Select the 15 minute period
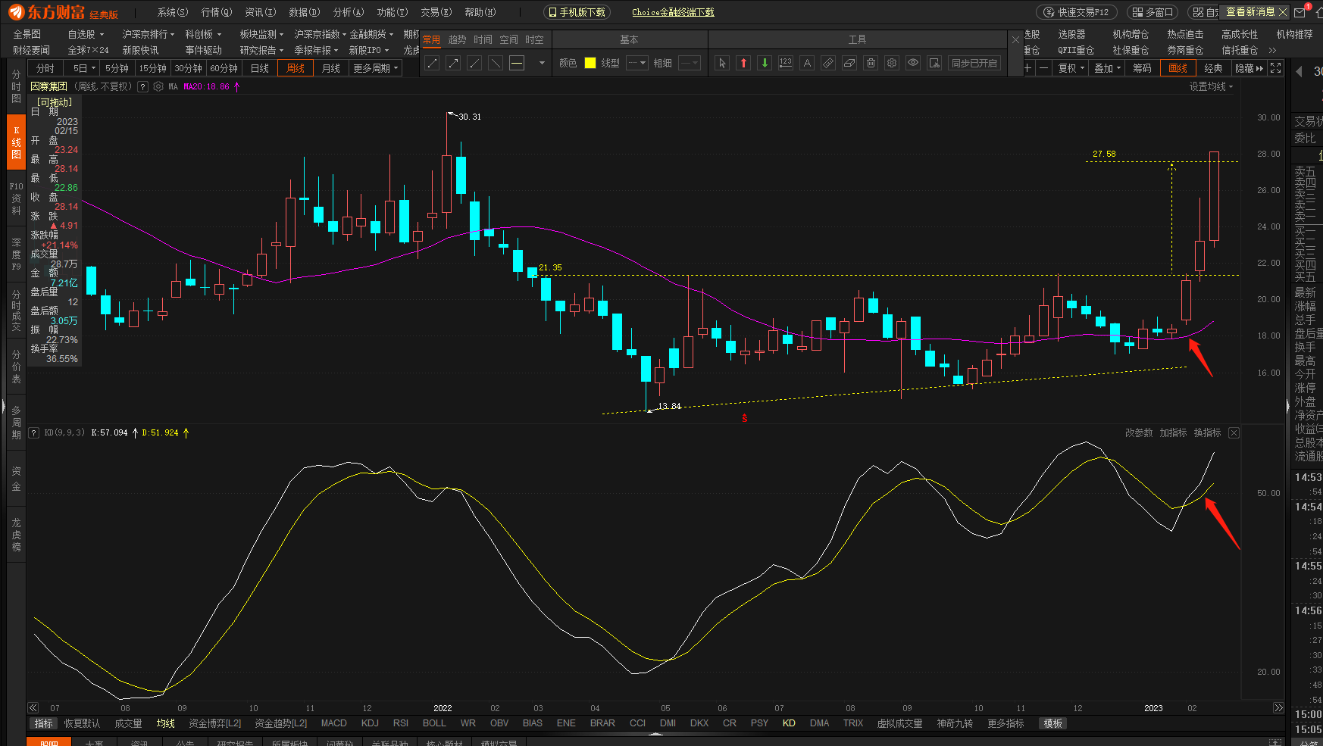 tap(152, 68)
